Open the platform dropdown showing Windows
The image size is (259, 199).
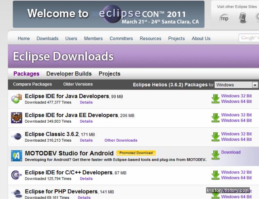coord(236,85)
